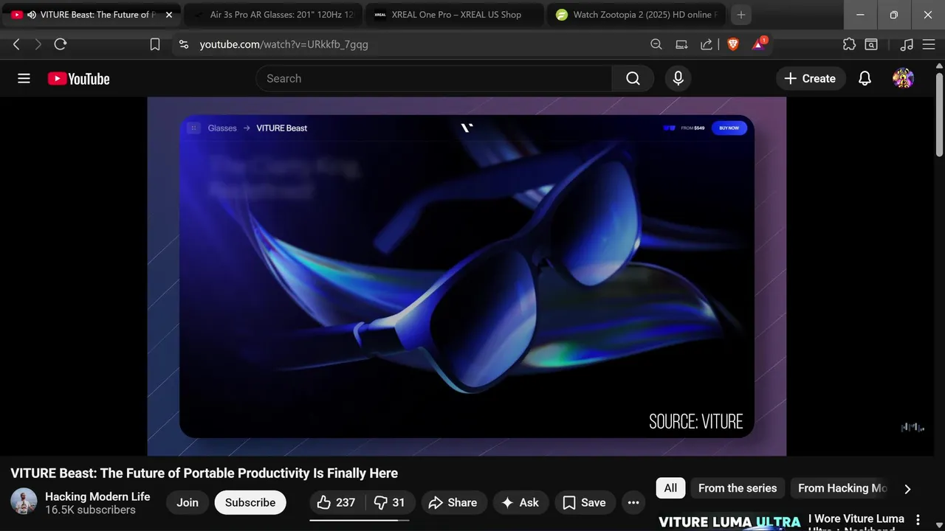This screenshot has height=531, width=945.
Task: Open the I Wore Viture Luma video title
Action: pyautogui.click(x=856, y=521)
